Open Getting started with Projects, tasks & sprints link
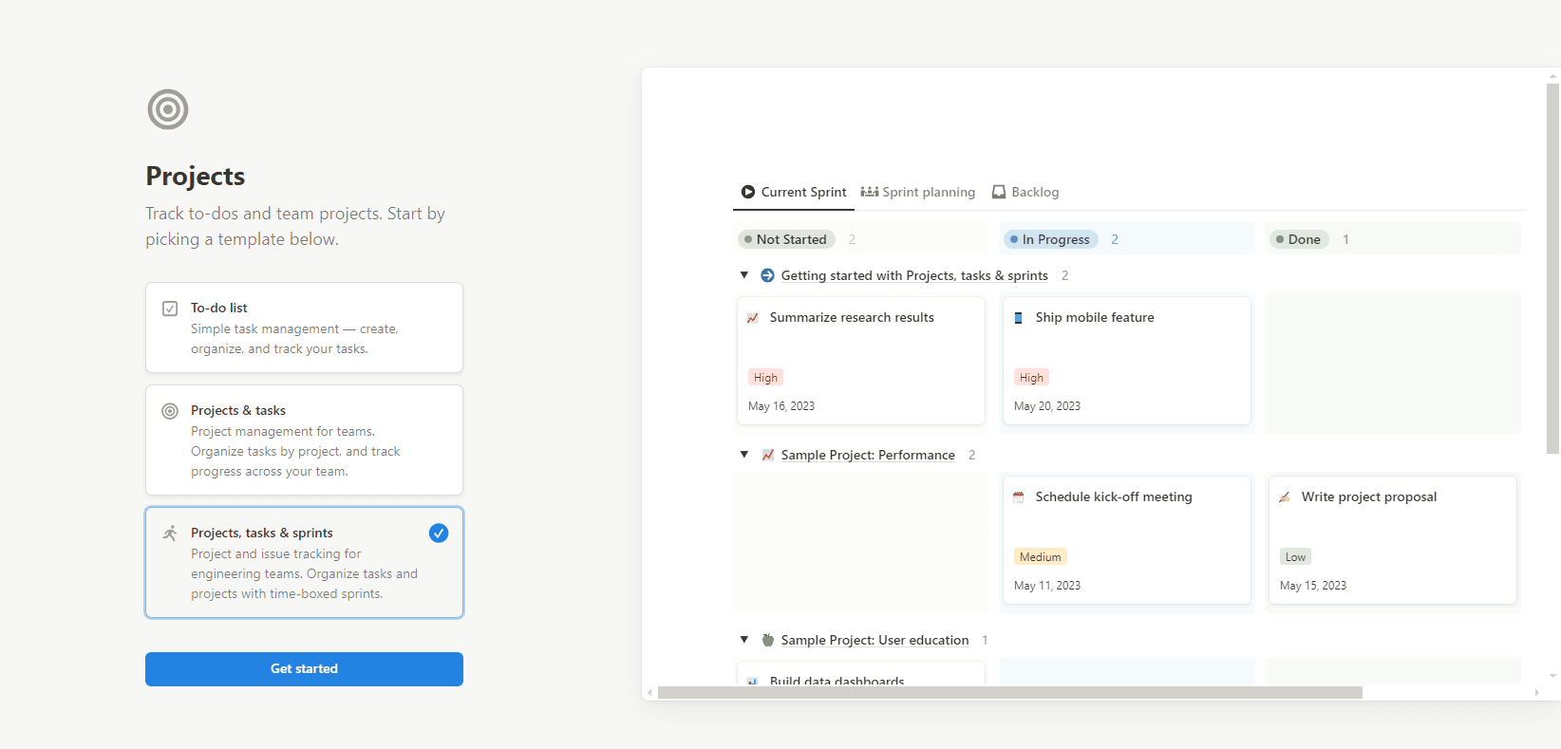Viewport: 1561px width, 749px height. coord(914,275)
